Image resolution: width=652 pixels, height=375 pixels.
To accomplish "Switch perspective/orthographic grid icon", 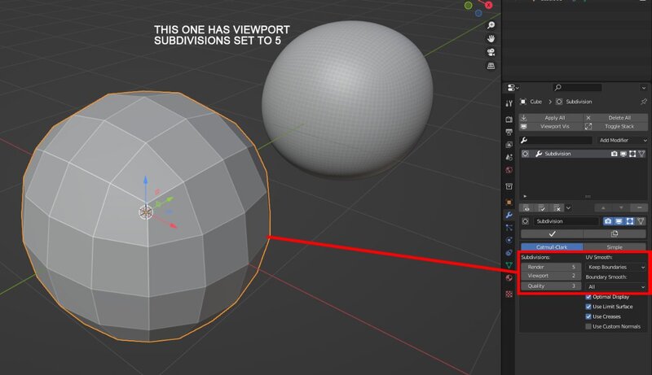I will point(491,66).
